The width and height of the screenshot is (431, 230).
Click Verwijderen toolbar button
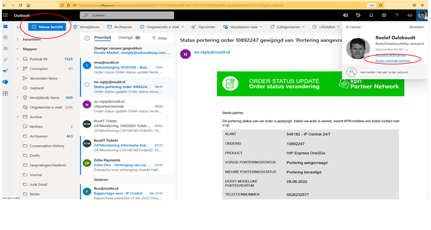86,27
